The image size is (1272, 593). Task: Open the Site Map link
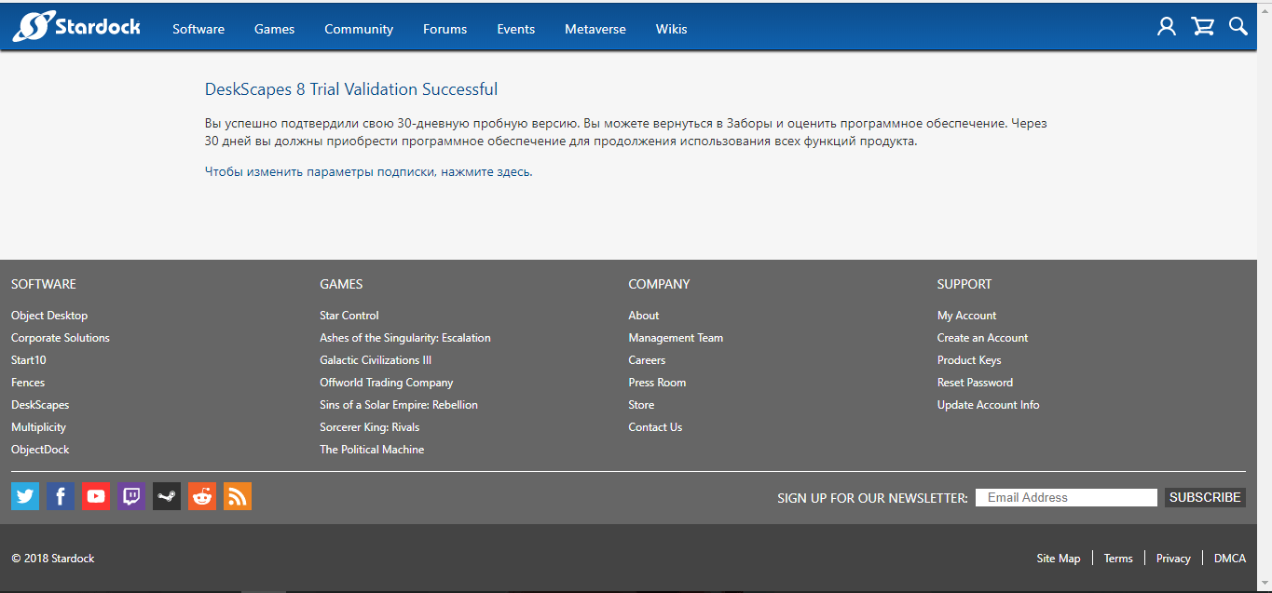tap(1059, 559)
